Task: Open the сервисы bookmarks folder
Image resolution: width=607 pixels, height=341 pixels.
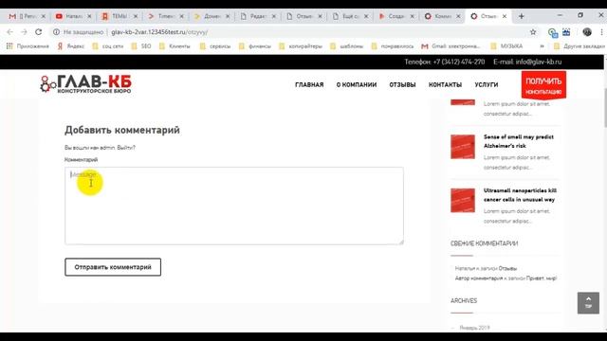Action: [215, 46]
